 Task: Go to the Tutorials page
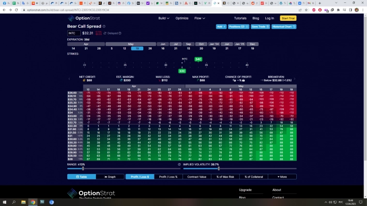pyautogui.click(x=240, y=18)
